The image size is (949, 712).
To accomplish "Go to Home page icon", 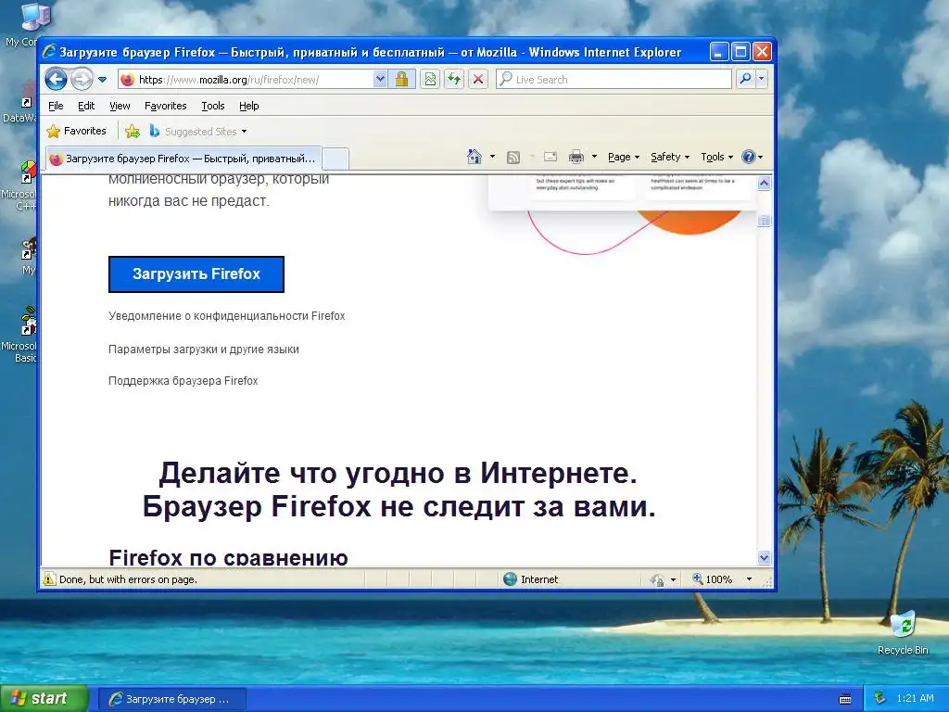I will coord(474,157).
